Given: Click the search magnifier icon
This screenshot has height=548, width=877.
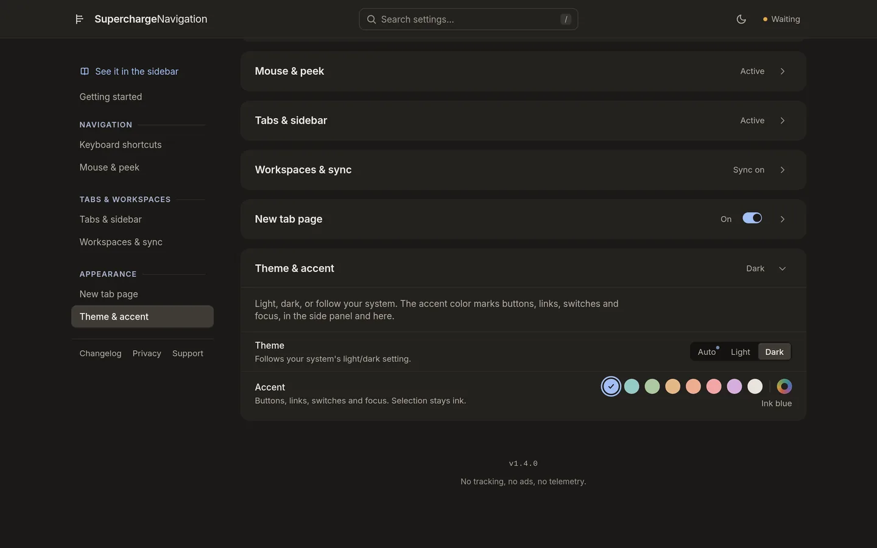Looking at the screenshot, I should pos(372,19).
